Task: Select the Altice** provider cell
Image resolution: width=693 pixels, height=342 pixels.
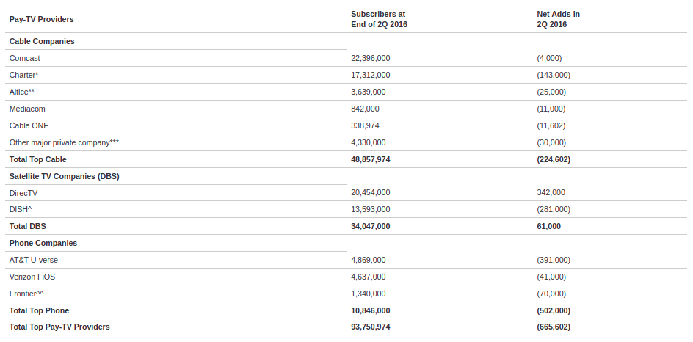Action: 22,92
